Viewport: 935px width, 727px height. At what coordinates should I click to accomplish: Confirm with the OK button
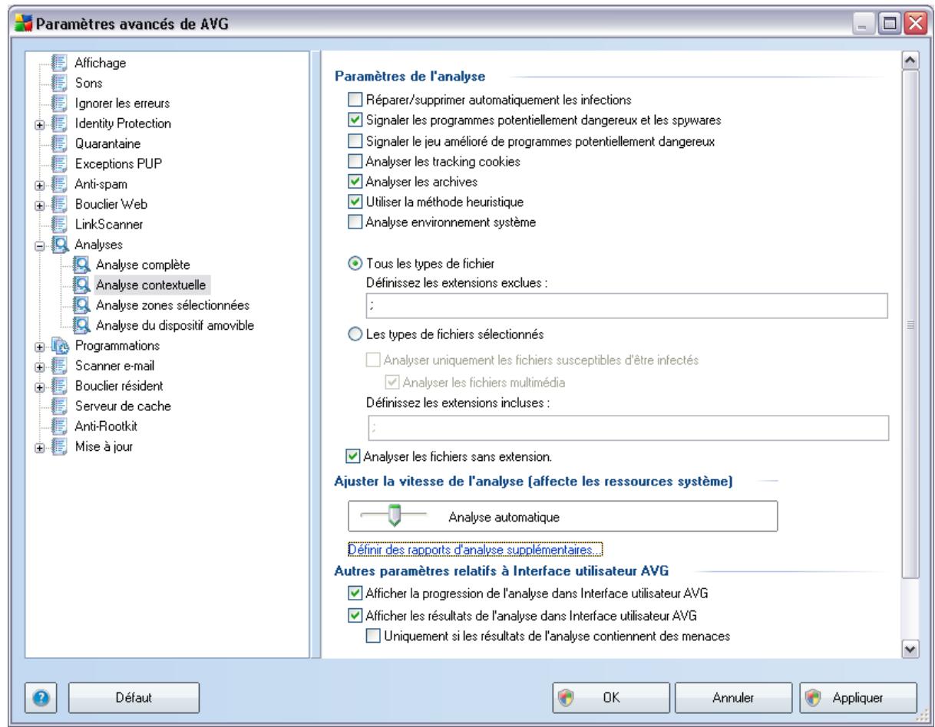610,697
